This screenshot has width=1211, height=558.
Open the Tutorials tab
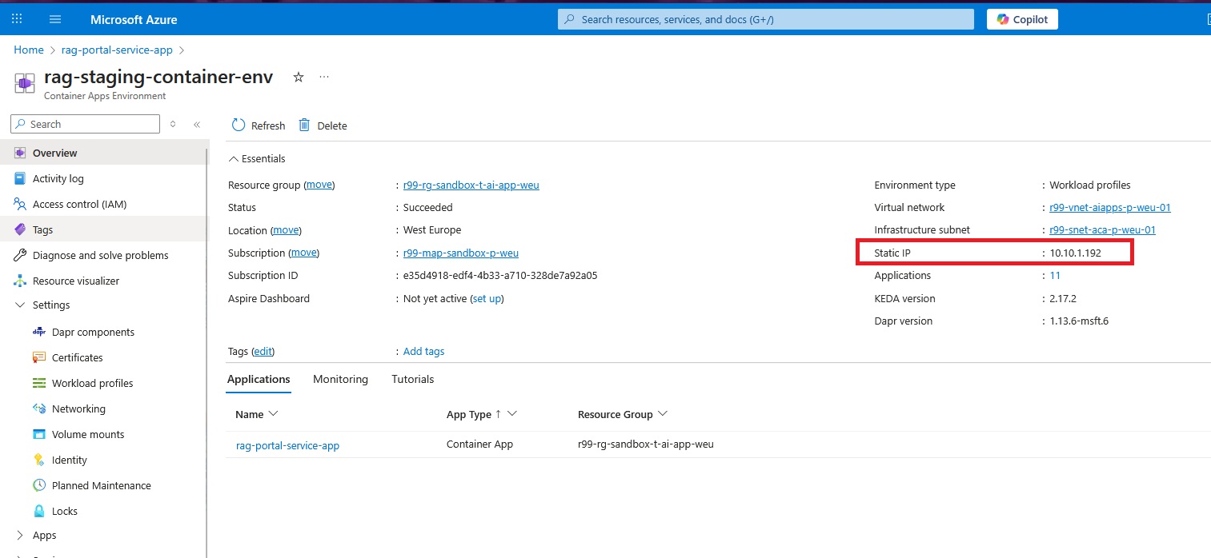click(412, 379)
